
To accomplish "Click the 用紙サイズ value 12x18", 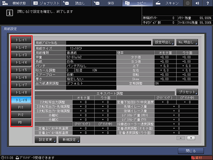I will 132,48.
